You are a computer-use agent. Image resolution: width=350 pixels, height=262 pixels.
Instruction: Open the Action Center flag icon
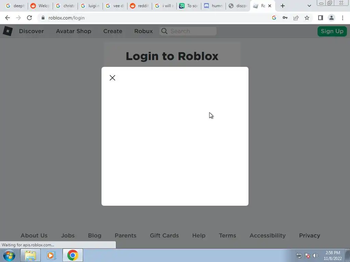point(307,256)
